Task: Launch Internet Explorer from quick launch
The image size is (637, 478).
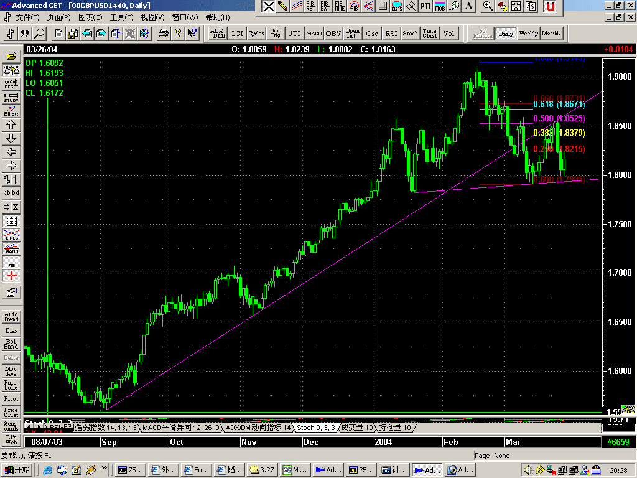Action: [x=47, y=470]
